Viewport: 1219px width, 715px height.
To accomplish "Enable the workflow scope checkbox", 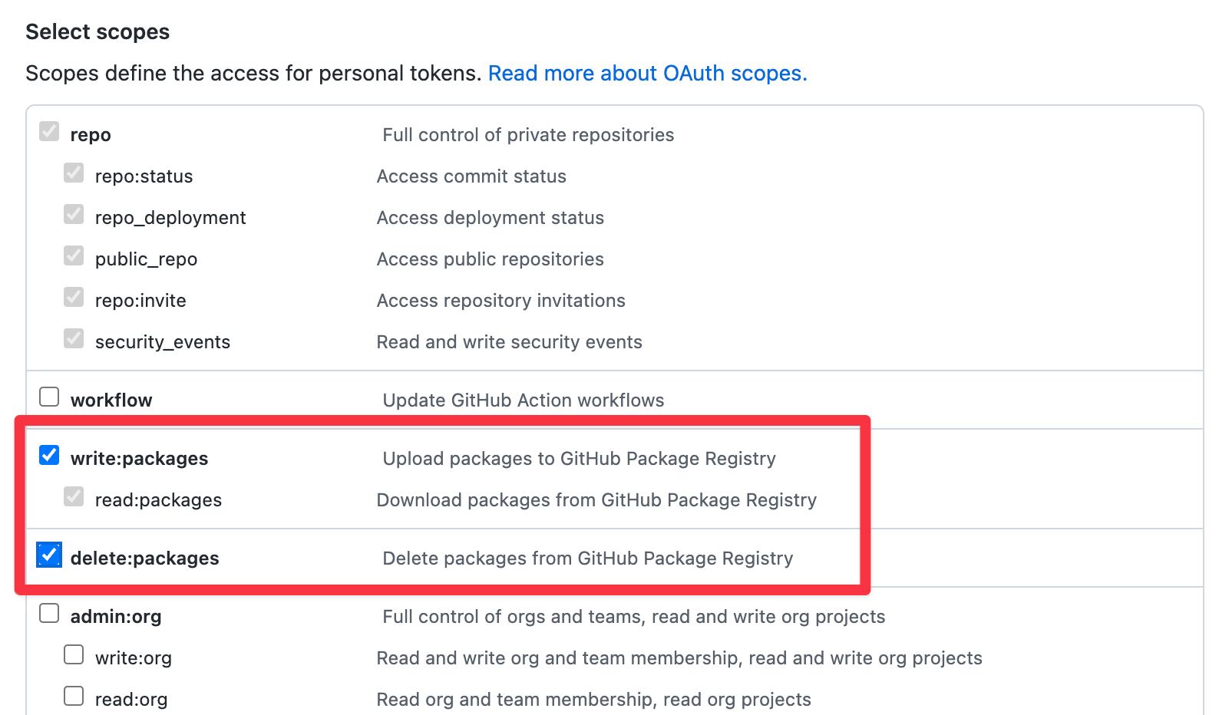I will coord(49,397).
